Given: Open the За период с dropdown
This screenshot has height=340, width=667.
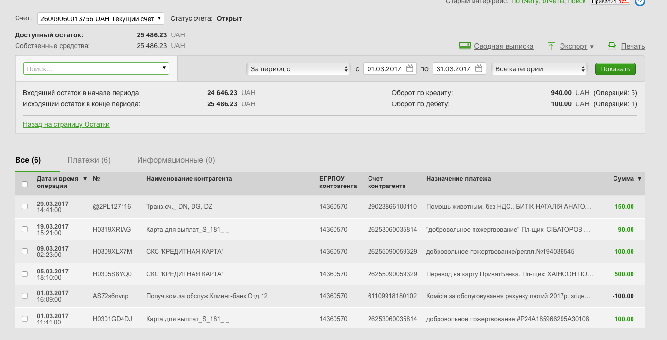Looking at the screenshot, I should pyautogui.click(x=298, y=69).
